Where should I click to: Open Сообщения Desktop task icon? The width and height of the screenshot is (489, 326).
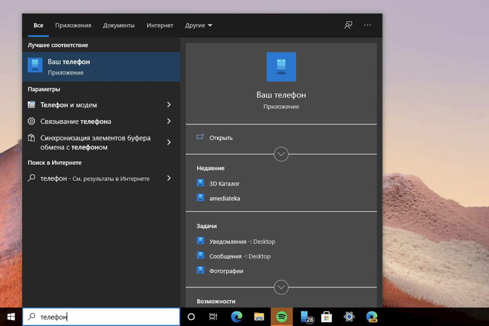200,256
